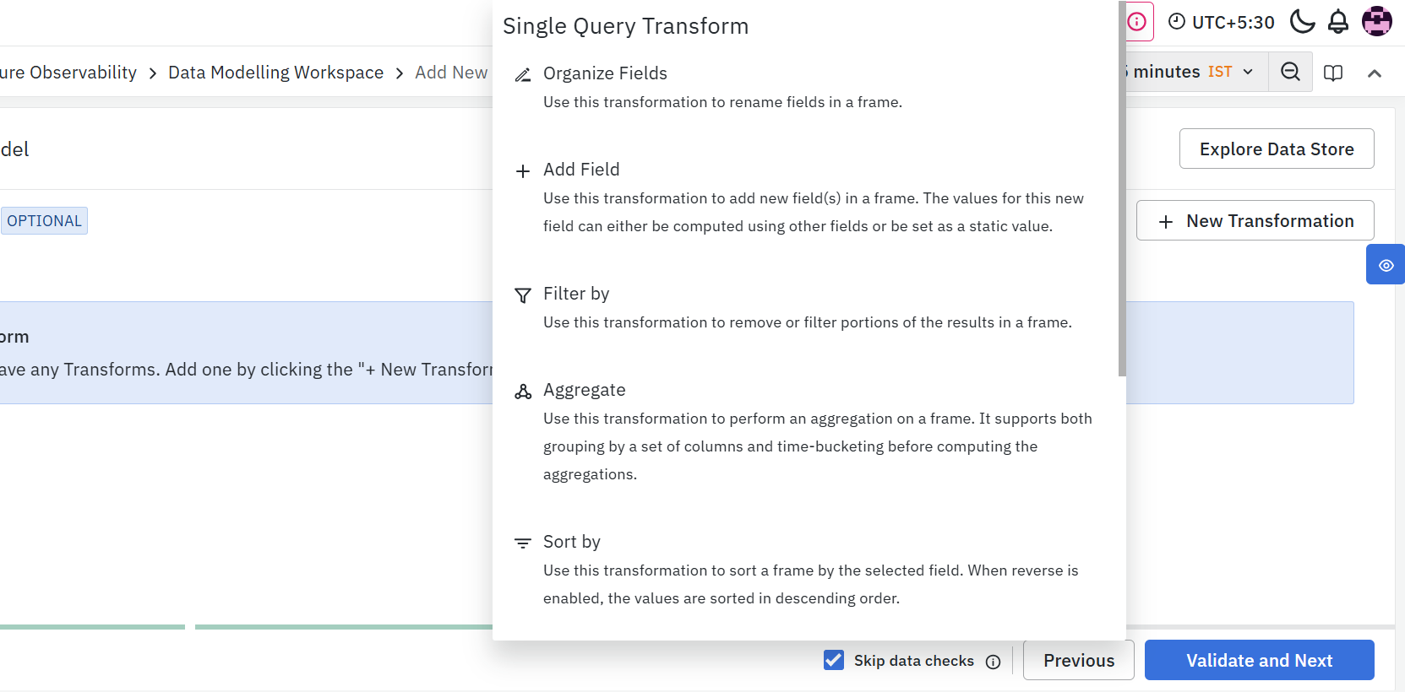Click the zoom out magnifier icon
The image size is (1405, 692).
tap(1290, 72)
